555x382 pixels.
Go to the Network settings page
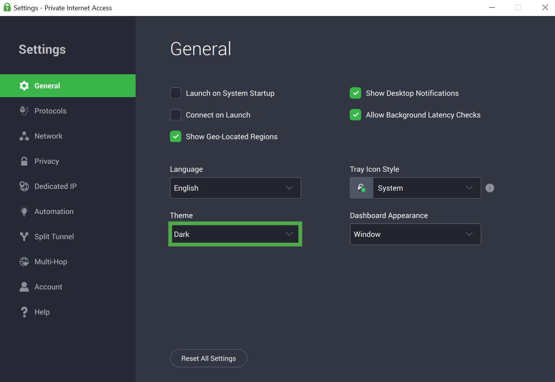68,136
